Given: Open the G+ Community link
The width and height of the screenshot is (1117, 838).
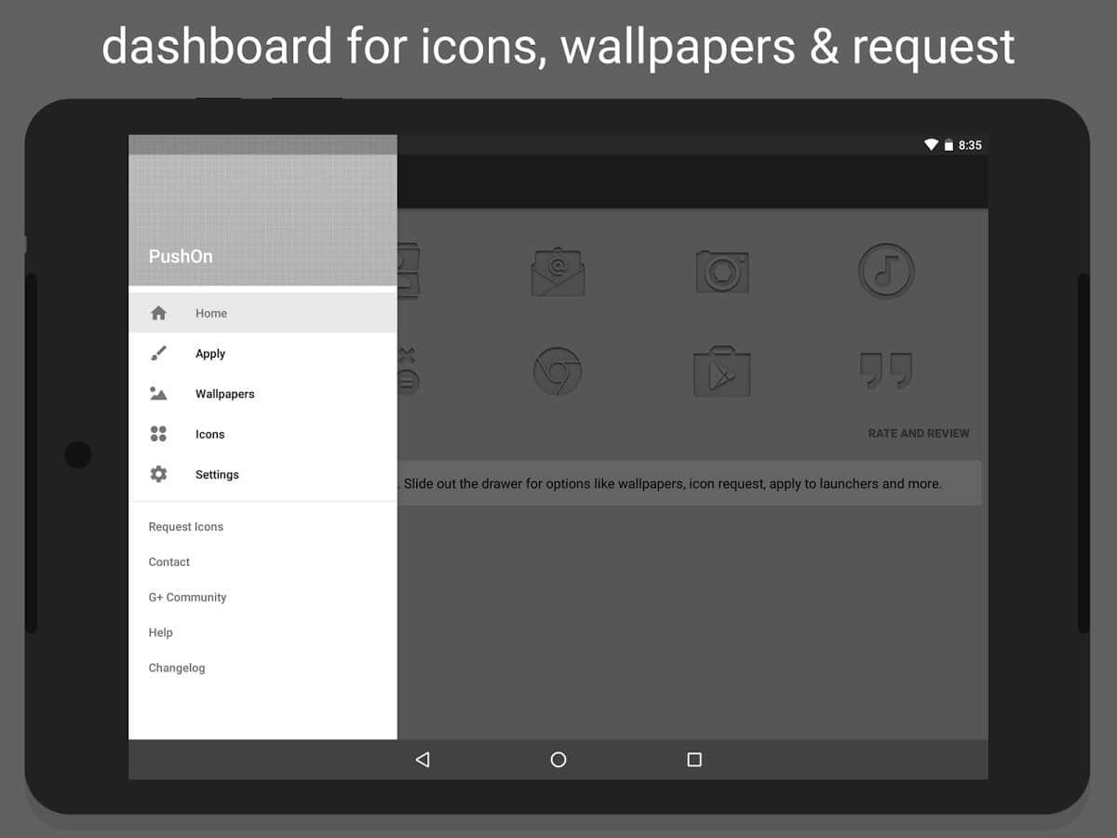Looking at the screenshot, I should [187, 598].
